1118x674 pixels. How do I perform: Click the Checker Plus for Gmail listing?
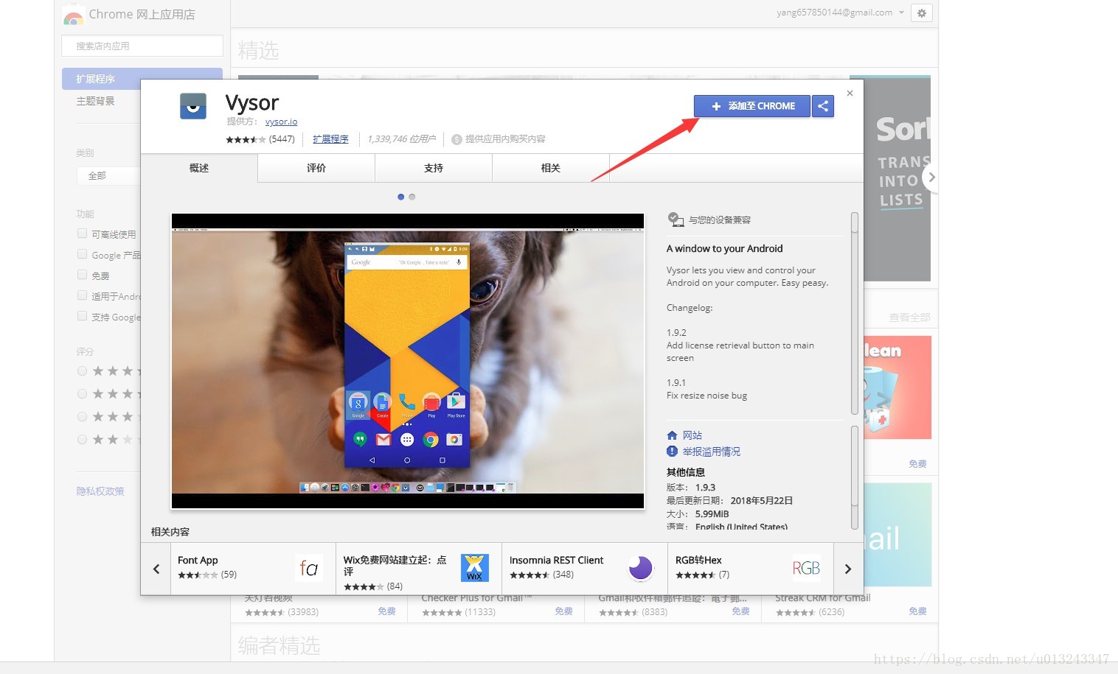click(496, 605)
